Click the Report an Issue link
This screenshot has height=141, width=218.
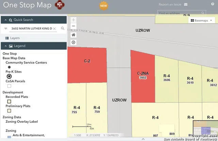tap(170, 4)
